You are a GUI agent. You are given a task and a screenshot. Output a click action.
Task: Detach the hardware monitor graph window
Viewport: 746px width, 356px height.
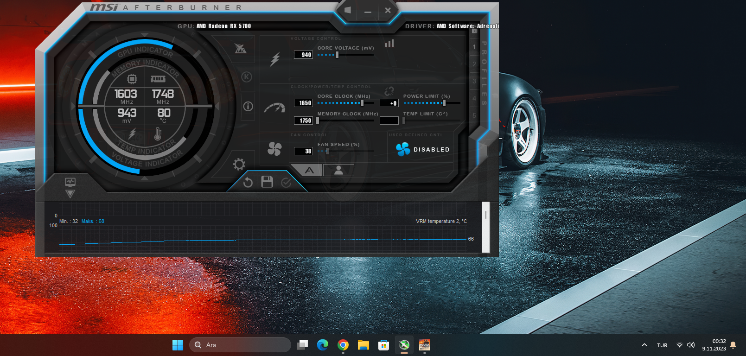[70, 182]
